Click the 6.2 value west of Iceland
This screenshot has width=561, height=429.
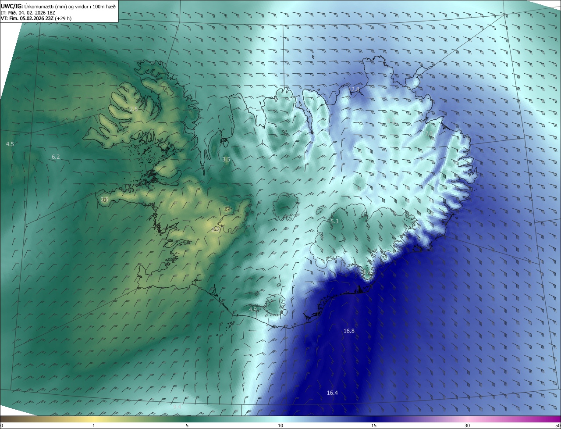[x=56, y=157]
